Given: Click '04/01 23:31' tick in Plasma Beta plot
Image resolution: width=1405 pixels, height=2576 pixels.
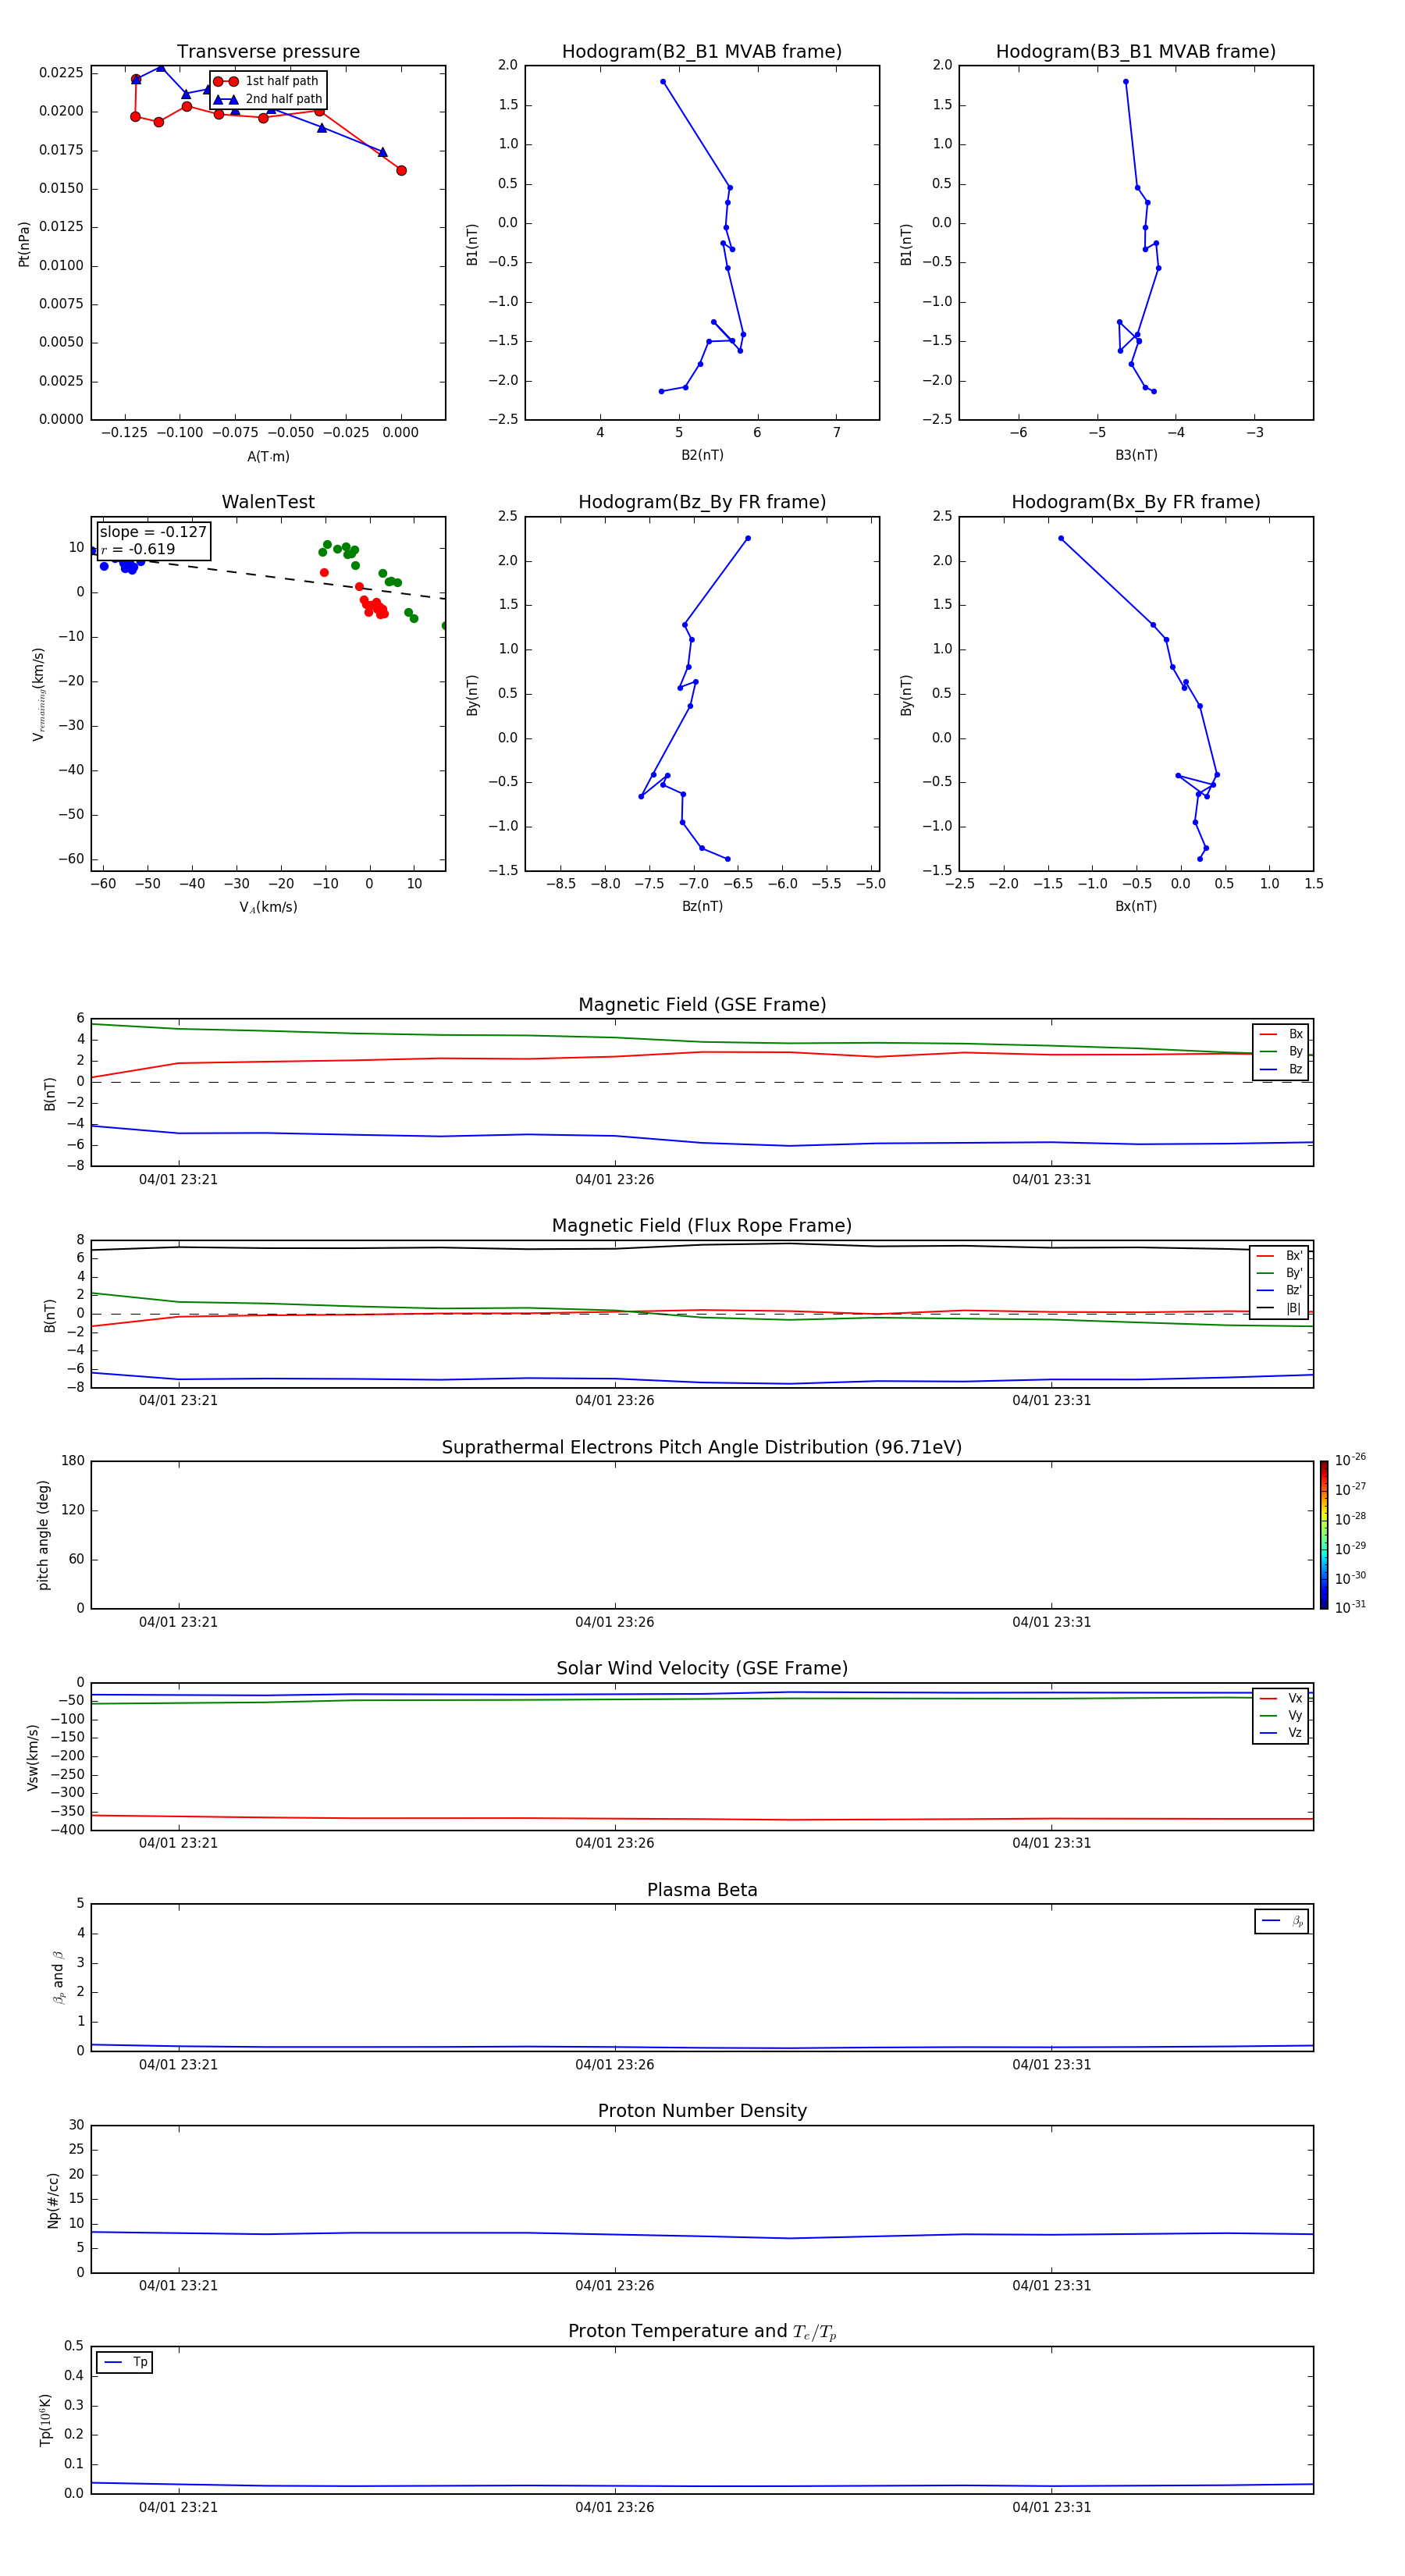Looking at the screenshot, I should pos(1051,2065).
